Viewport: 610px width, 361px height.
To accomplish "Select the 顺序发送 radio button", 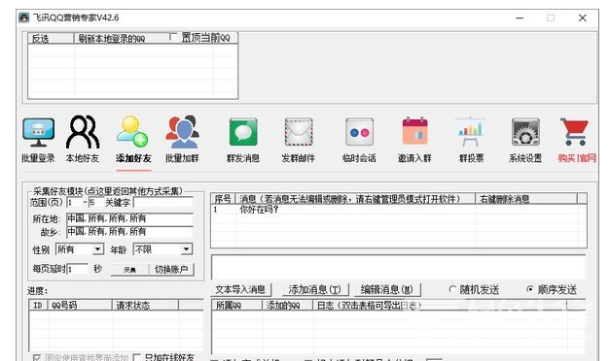I will point(530,289).
